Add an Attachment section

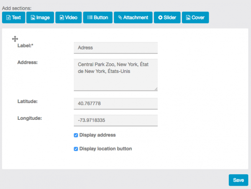click(133, 18)
